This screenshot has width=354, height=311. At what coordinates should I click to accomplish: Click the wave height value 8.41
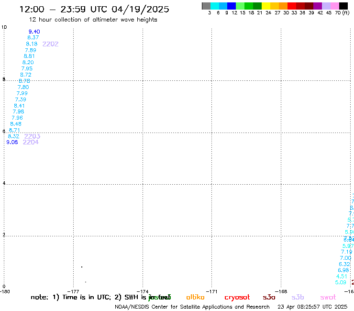(20, 106)
